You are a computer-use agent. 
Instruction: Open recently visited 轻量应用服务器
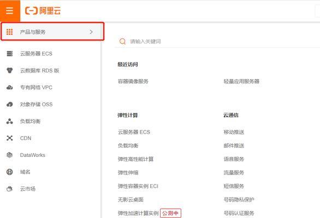241,81
